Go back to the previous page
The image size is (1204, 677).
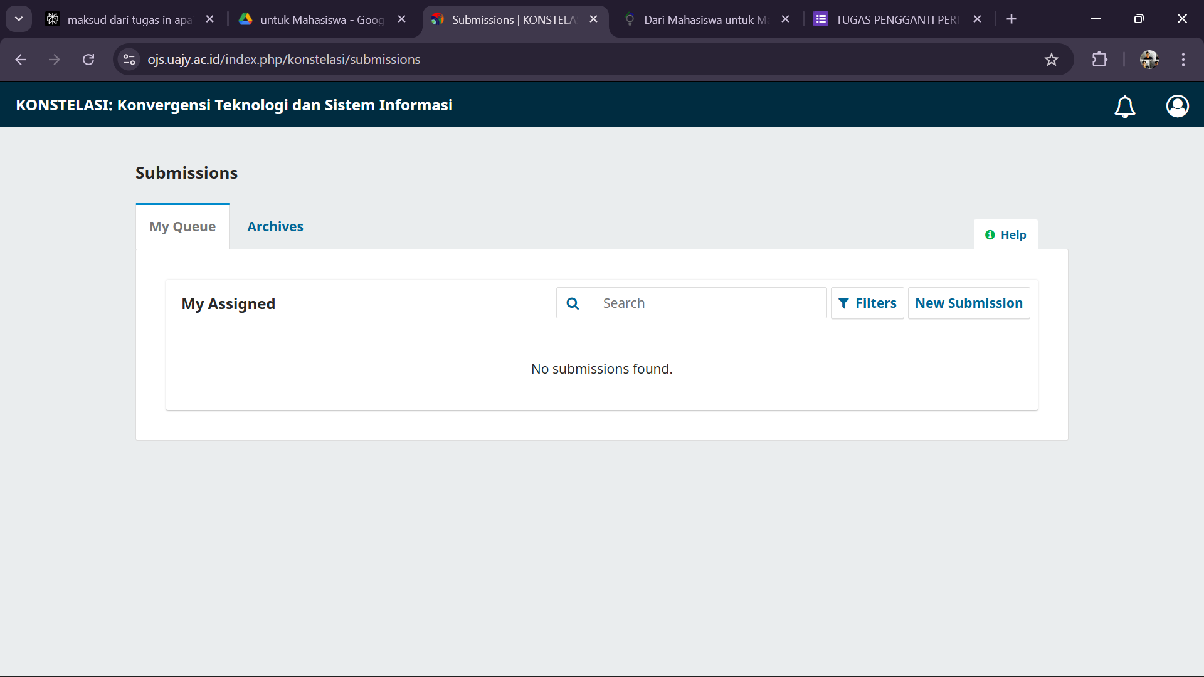coord(21,60)
